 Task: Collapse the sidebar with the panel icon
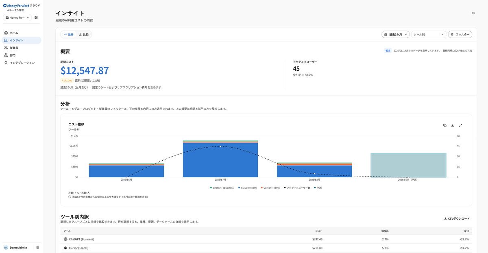coord(36,17)
